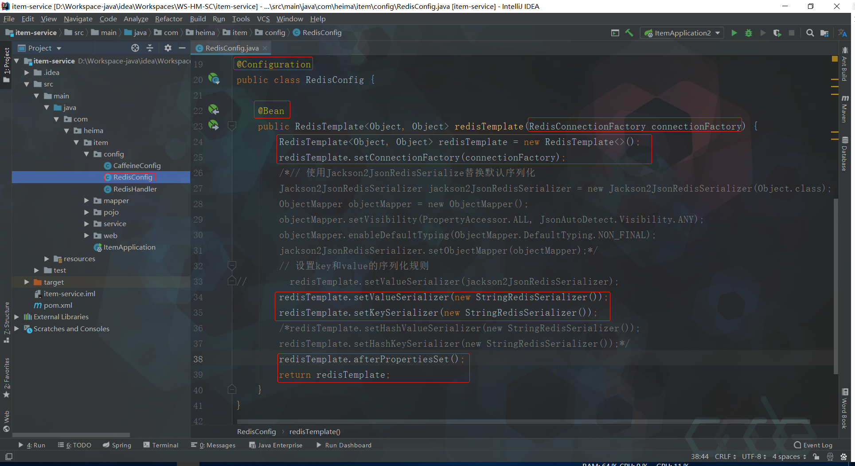Change line separator CRLF in status bar
This screenshot has width=855, height=466.
coord(725,456)
